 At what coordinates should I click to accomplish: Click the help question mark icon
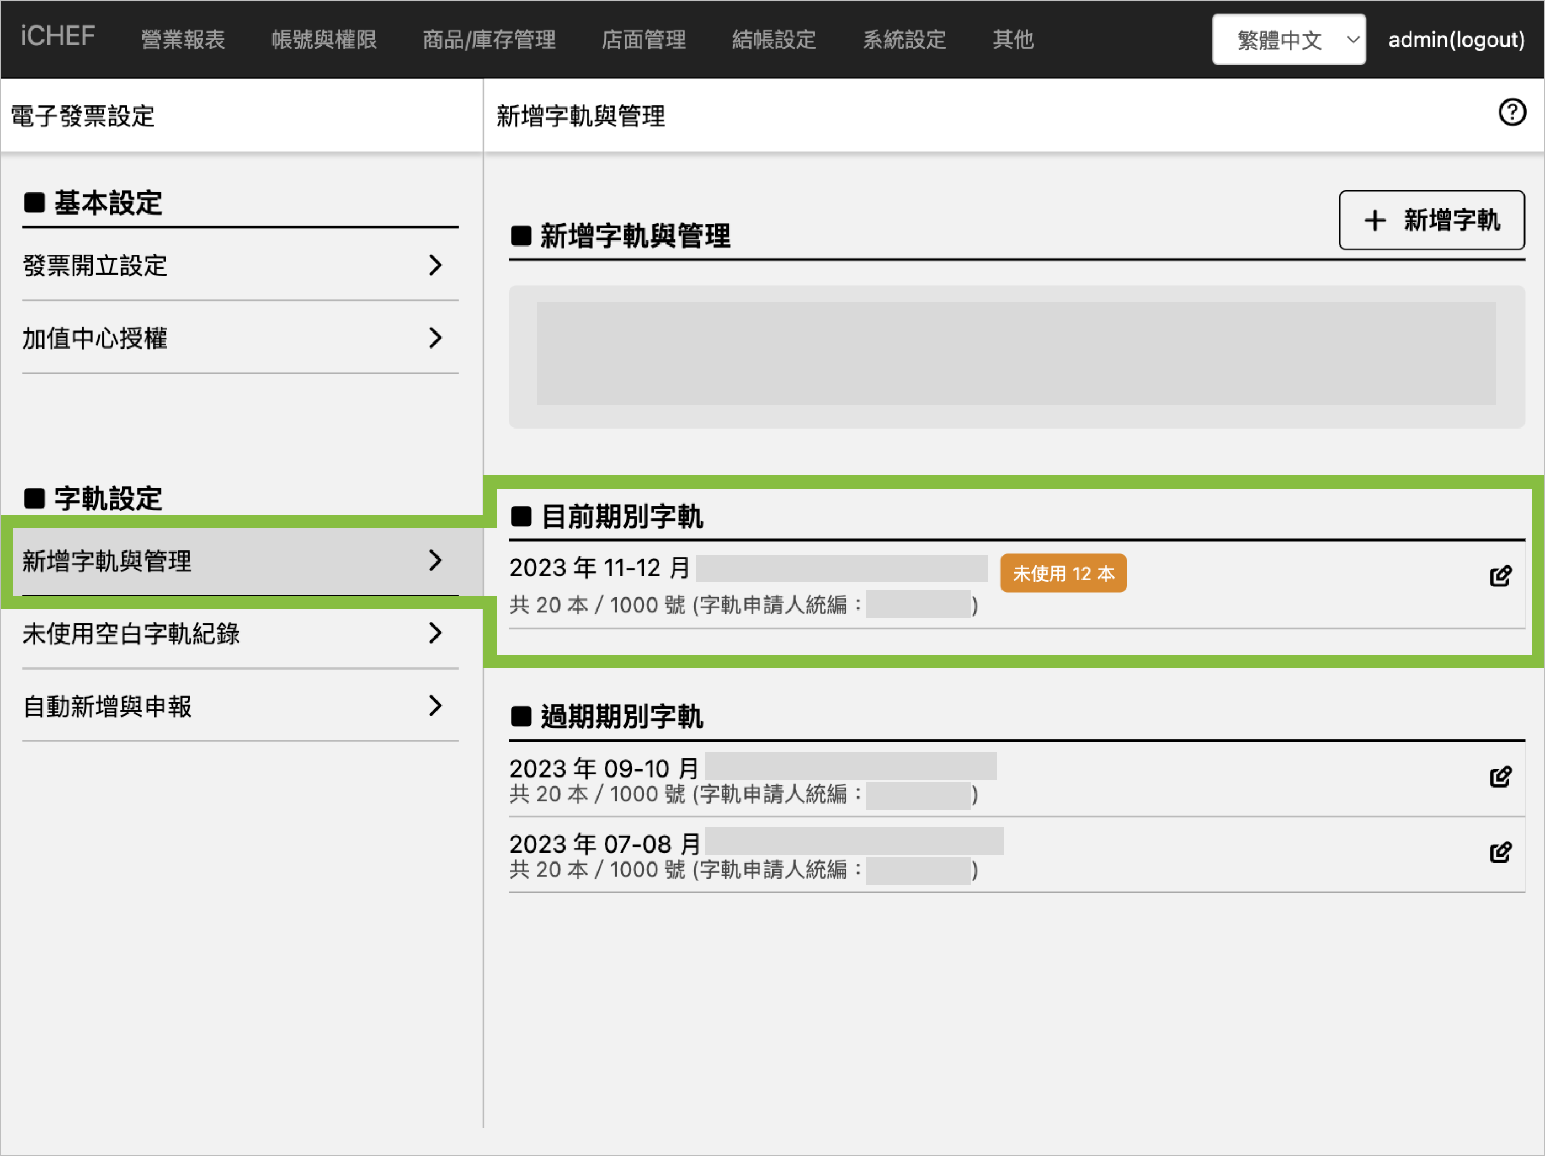click(x=1511, y=113)
